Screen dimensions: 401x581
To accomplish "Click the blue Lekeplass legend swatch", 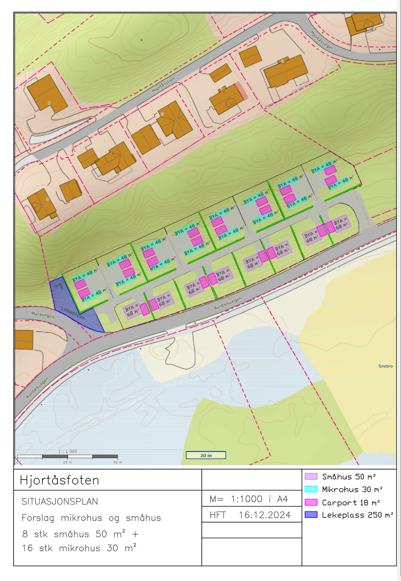I will (310, 515).
